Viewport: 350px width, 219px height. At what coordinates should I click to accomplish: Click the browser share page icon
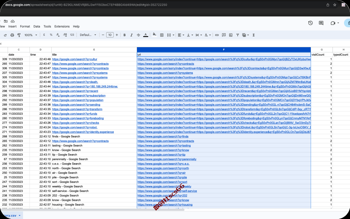click(328, 5)
